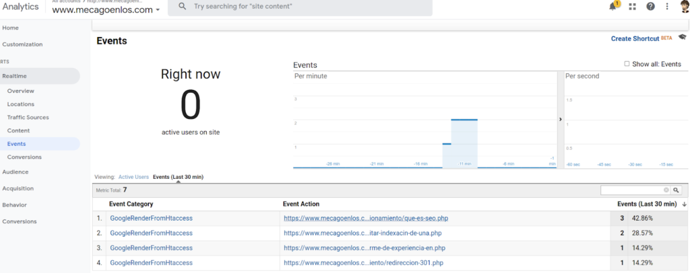Viewport: 690px width, 273px height.
Task: Switch to the Active Users view tab
Action: 133,177
